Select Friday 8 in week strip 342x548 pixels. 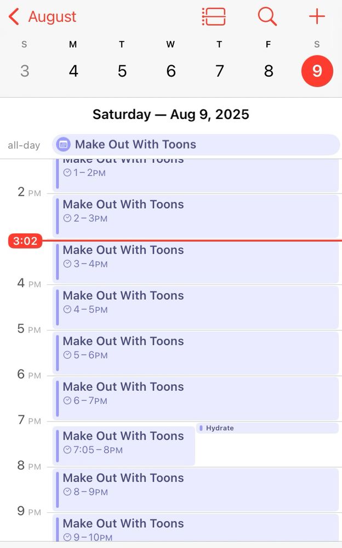(268, 71)
